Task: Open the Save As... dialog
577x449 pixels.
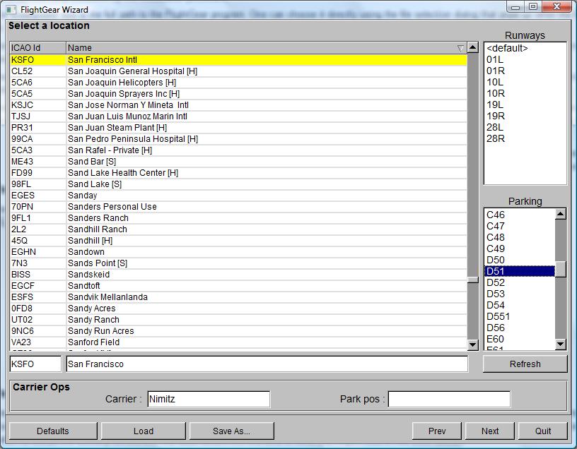Action: coord(231,431)
